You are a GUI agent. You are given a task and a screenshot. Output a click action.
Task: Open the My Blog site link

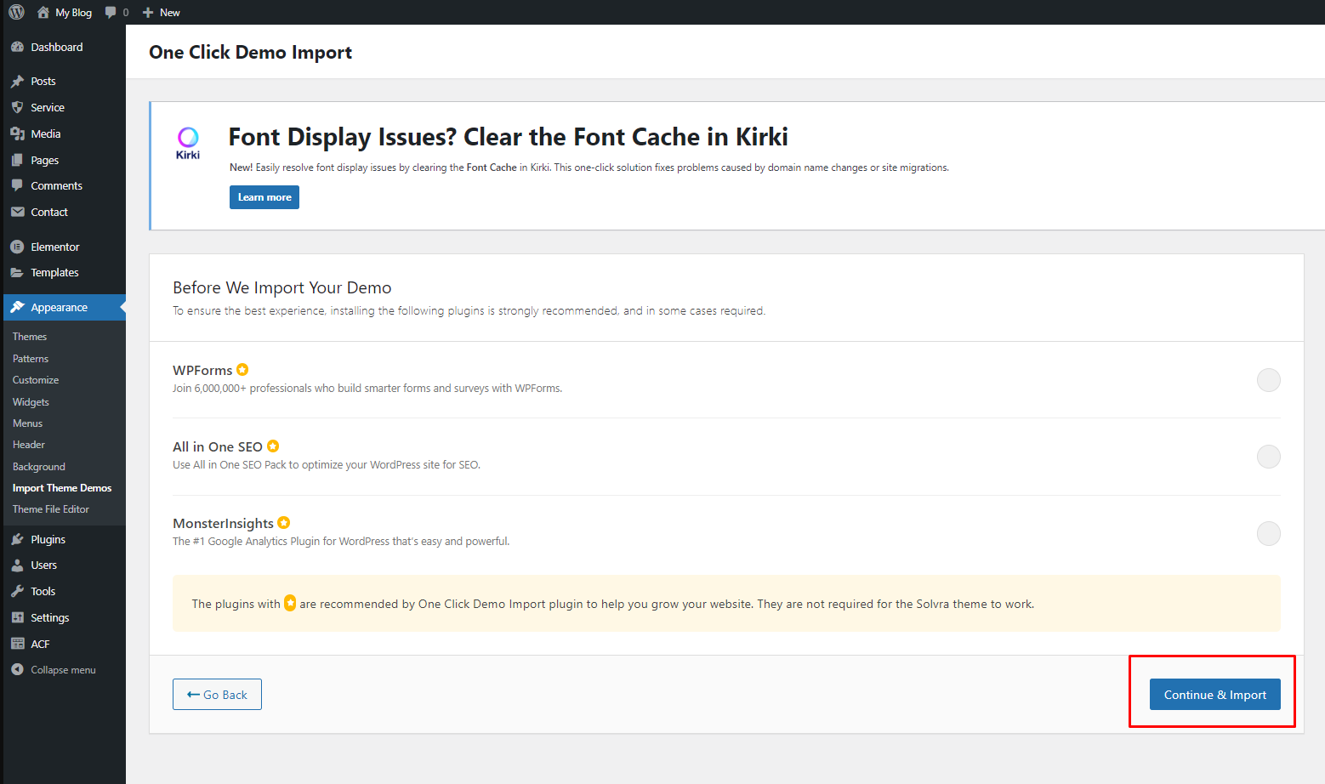click(73, 12)
